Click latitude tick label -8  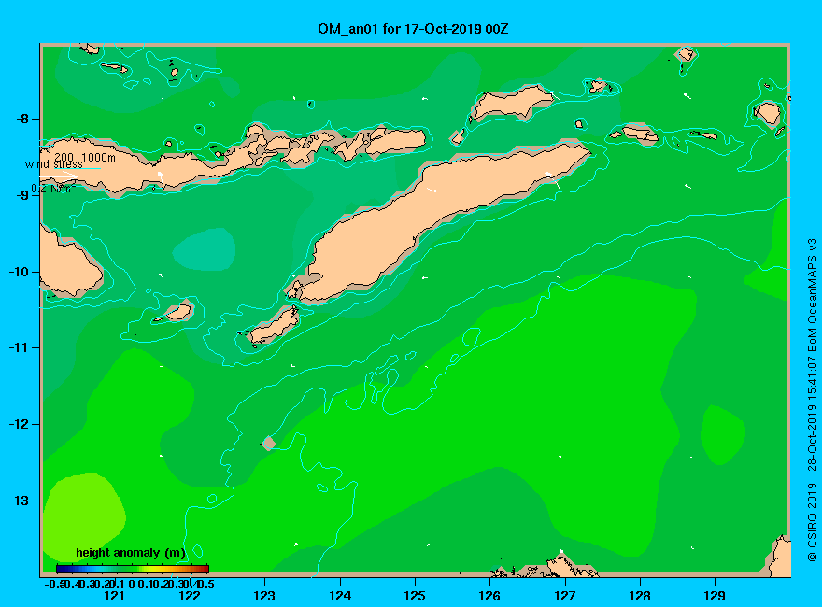pyautogui.click(x=22, y=119)
